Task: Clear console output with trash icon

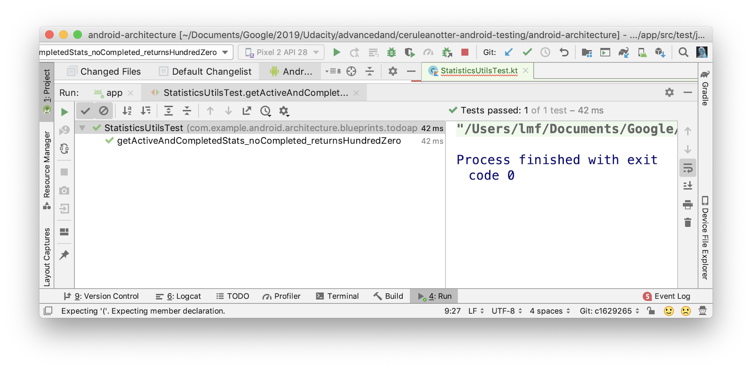Action: coord(688,223)
